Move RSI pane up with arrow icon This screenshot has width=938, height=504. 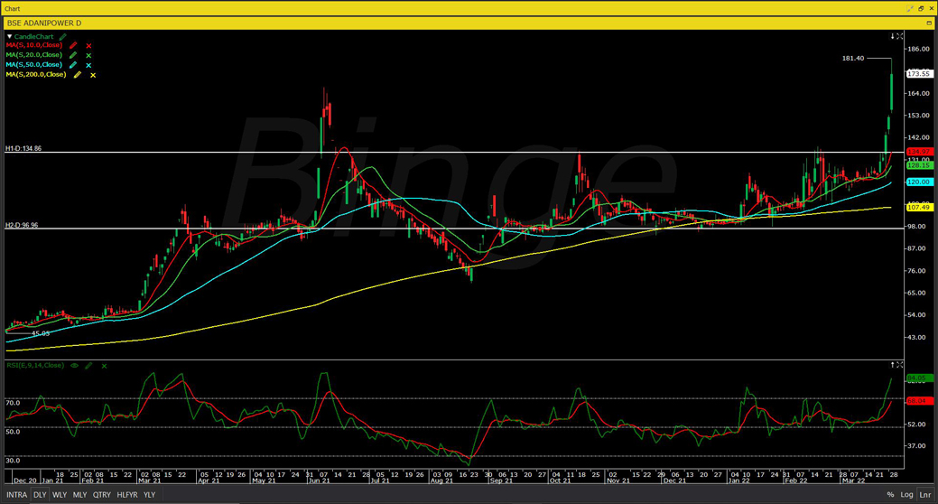pyautogui.click(x=893, y=365)
